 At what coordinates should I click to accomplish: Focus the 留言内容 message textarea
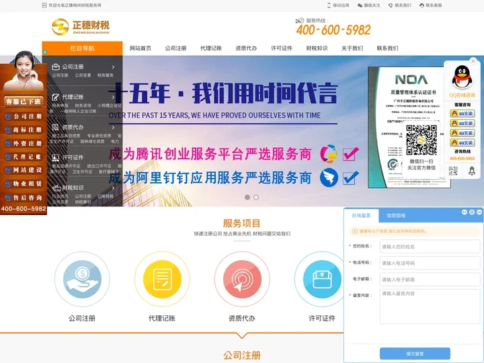pyautogui.click(x=430, y=307)
